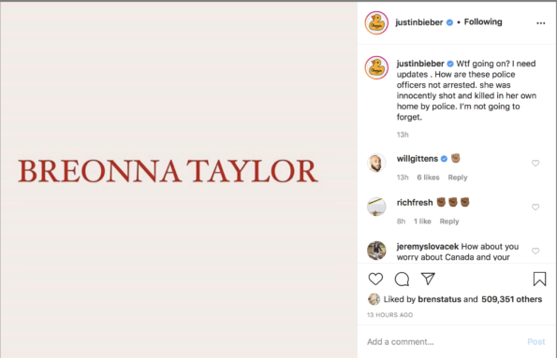Image resolution: width=557 pixels, height=358 pixels.
Task: Open the list of 509,351 others who liked
Action: click(x=511, y=299)
